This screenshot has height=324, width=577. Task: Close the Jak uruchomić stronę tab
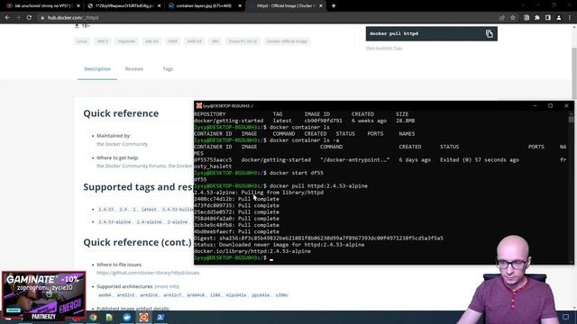[78, 6]
